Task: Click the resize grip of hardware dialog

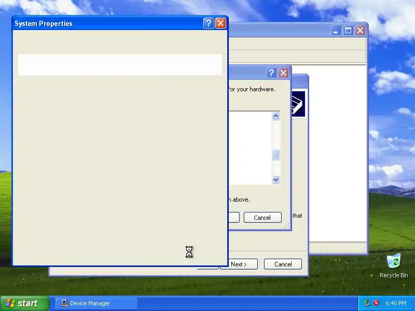Action: (287, 225)
